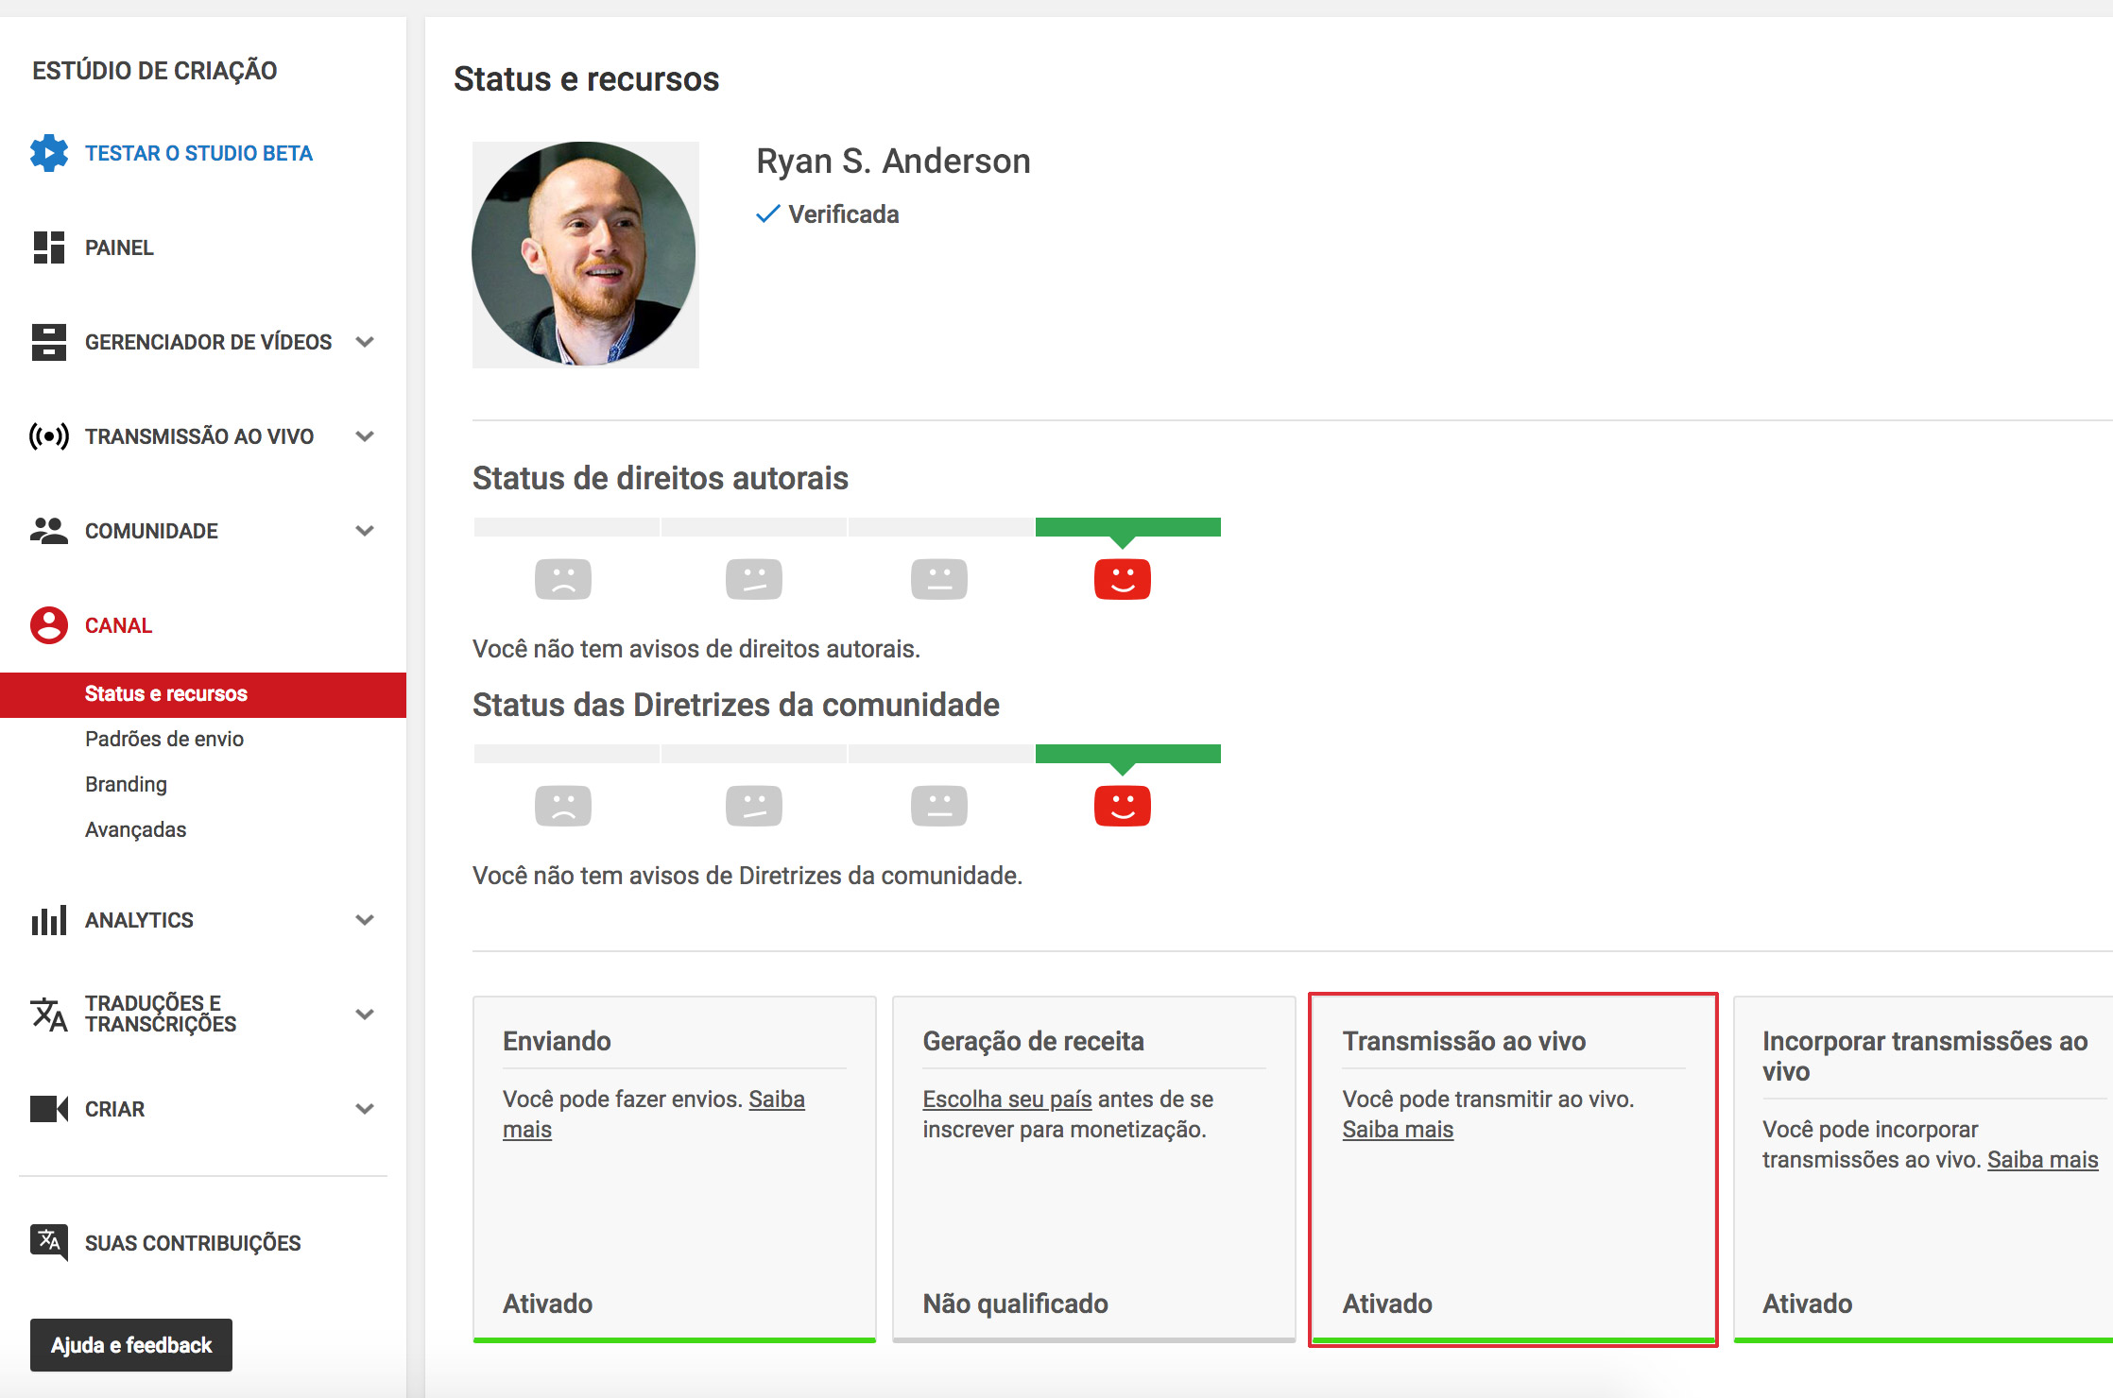Click the Criar camera icon
The width and height of the screenshot is (2113, 1398).
click(x=49, y=1109)
